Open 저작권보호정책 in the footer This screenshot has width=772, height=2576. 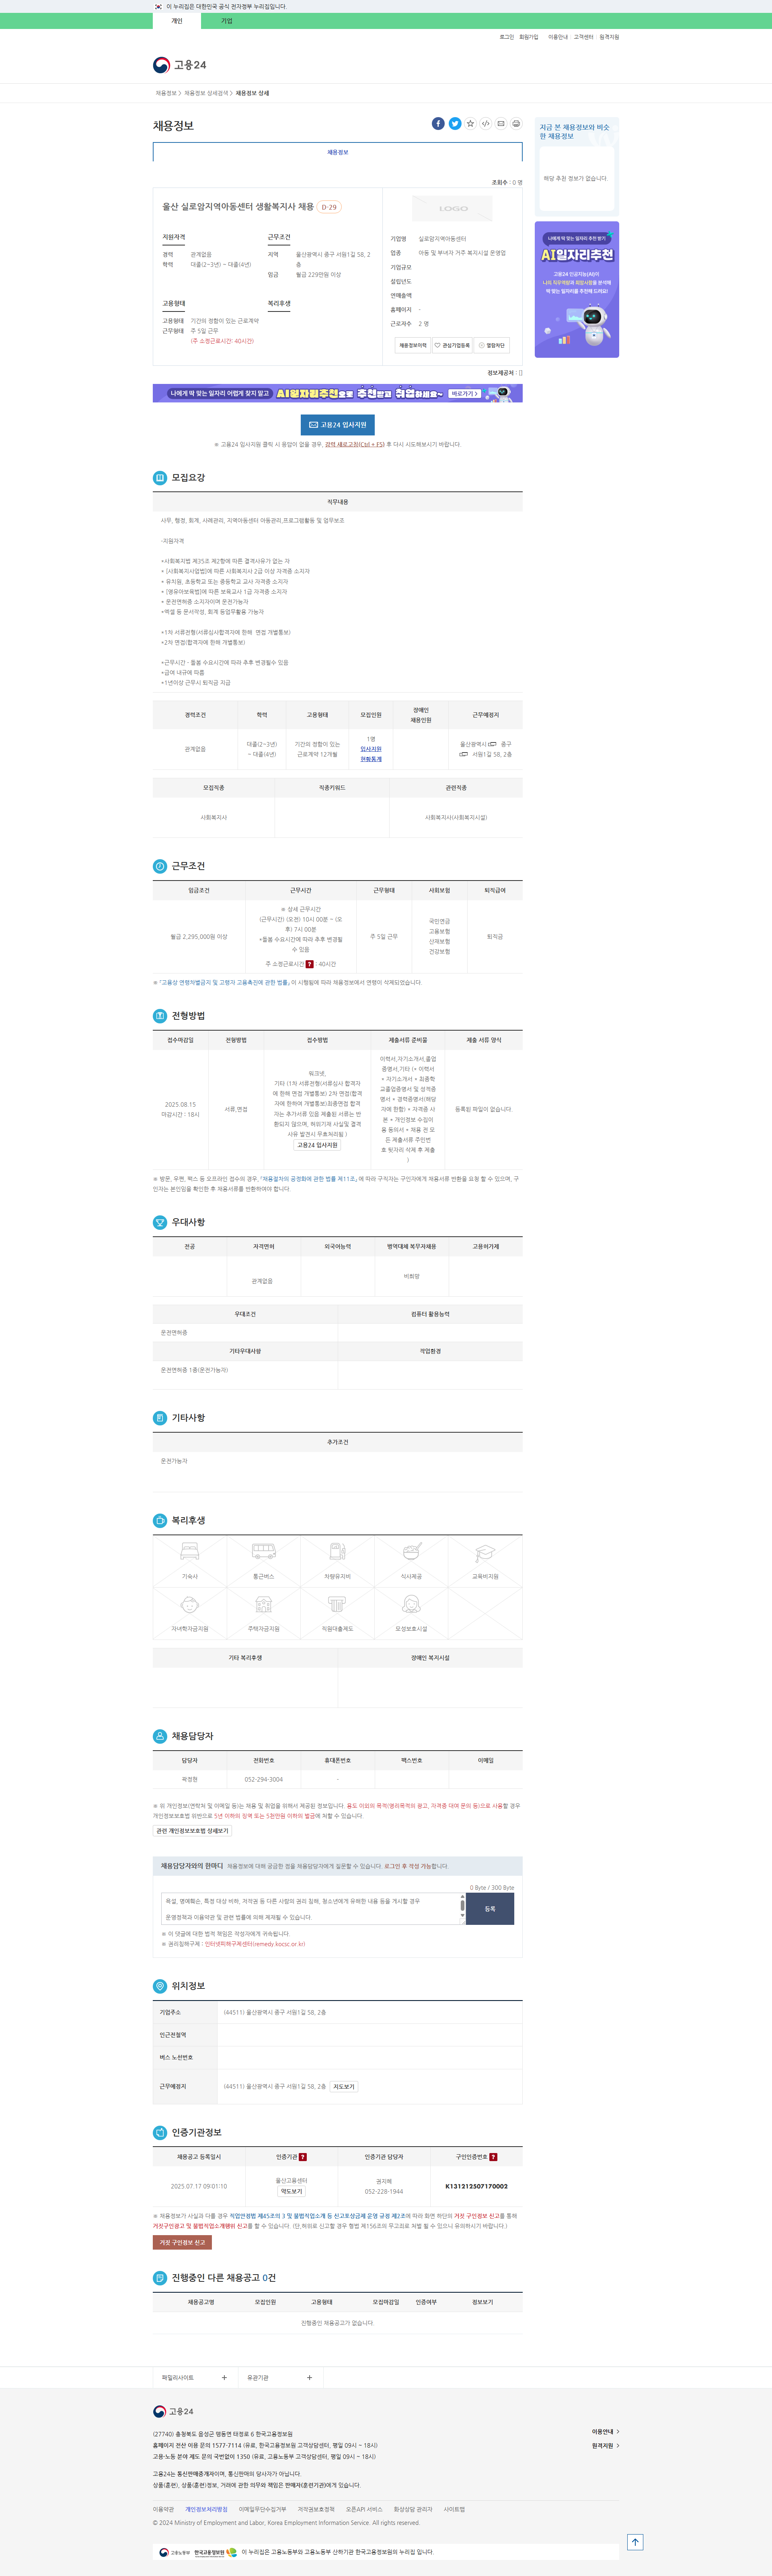[x=316, y=2509]
